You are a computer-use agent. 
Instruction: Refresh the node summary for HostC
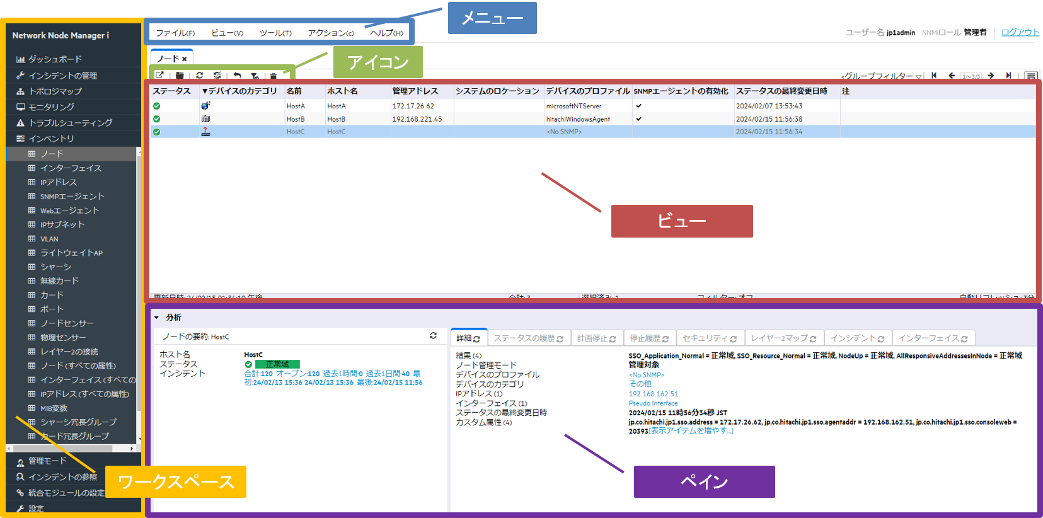point(433,336)
